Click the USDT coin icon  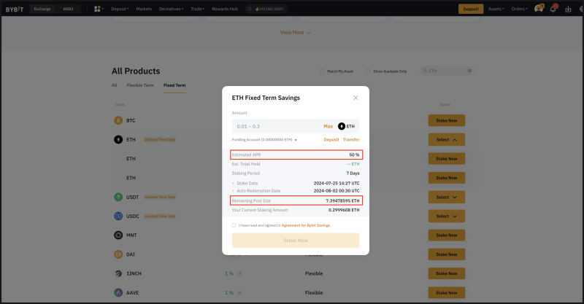pos(118,198)
